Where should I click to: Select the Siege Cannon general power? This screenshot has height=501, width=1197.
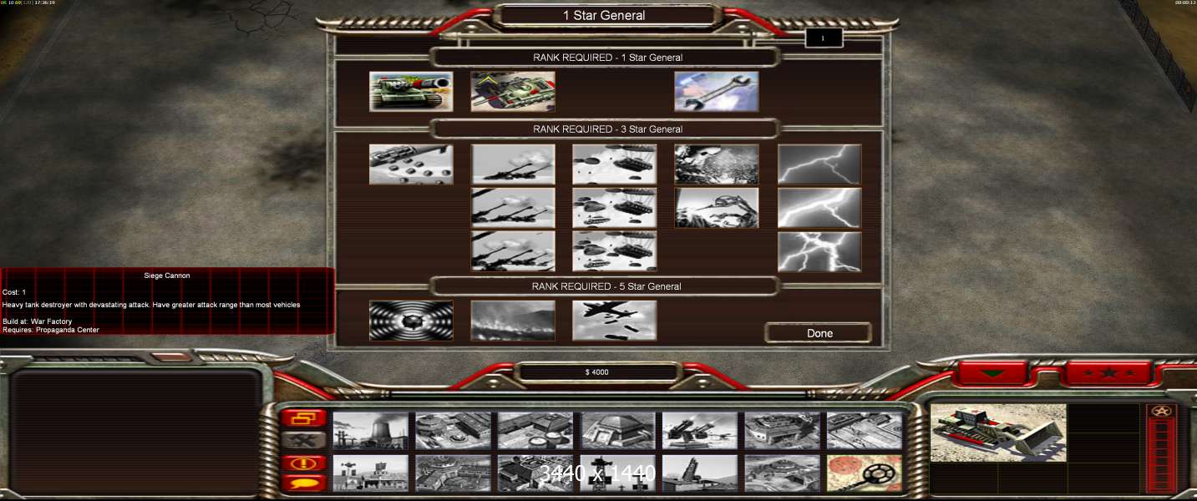[411, 92]
